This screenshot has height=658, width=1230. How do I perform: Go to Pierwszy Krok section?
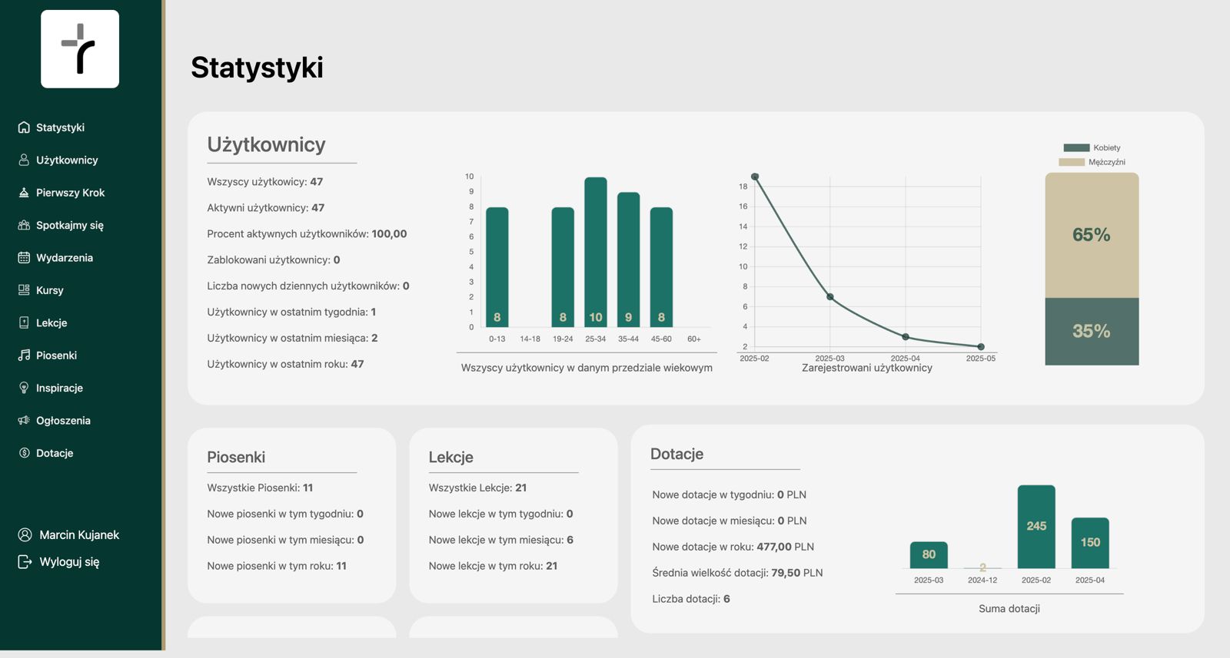tap(70, 193)
